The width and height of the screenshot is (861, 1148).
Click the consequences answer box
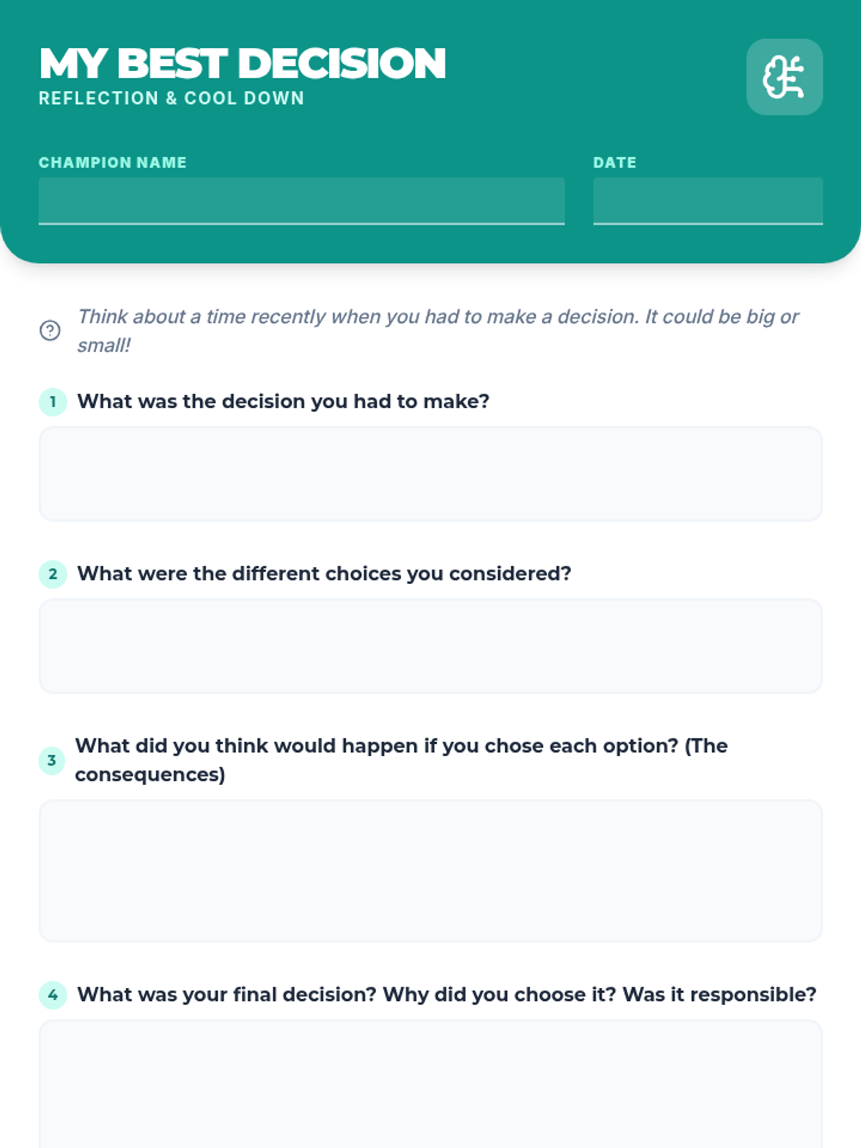(430, 870)
